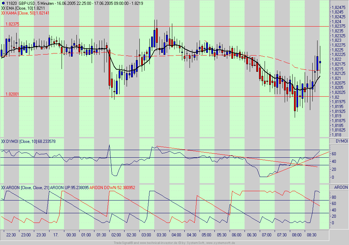Click the 02:00 time axis label
The image size is (349, 245).
tap(116, 235)
